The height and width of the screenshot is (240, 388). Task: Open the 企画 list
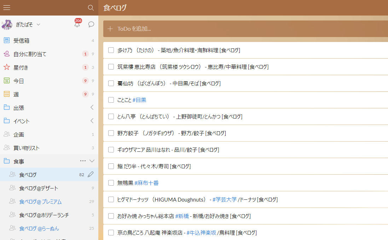point(49,134)
